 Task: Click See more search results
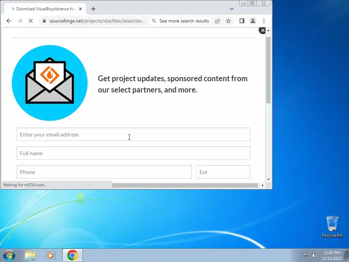[x=184, y=21]
